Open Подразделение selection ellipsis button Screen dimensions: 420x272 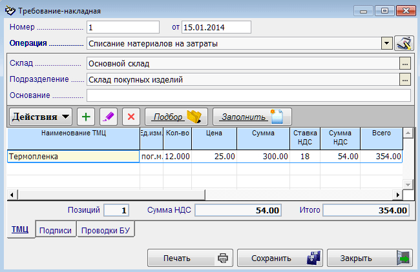(405, 80)
